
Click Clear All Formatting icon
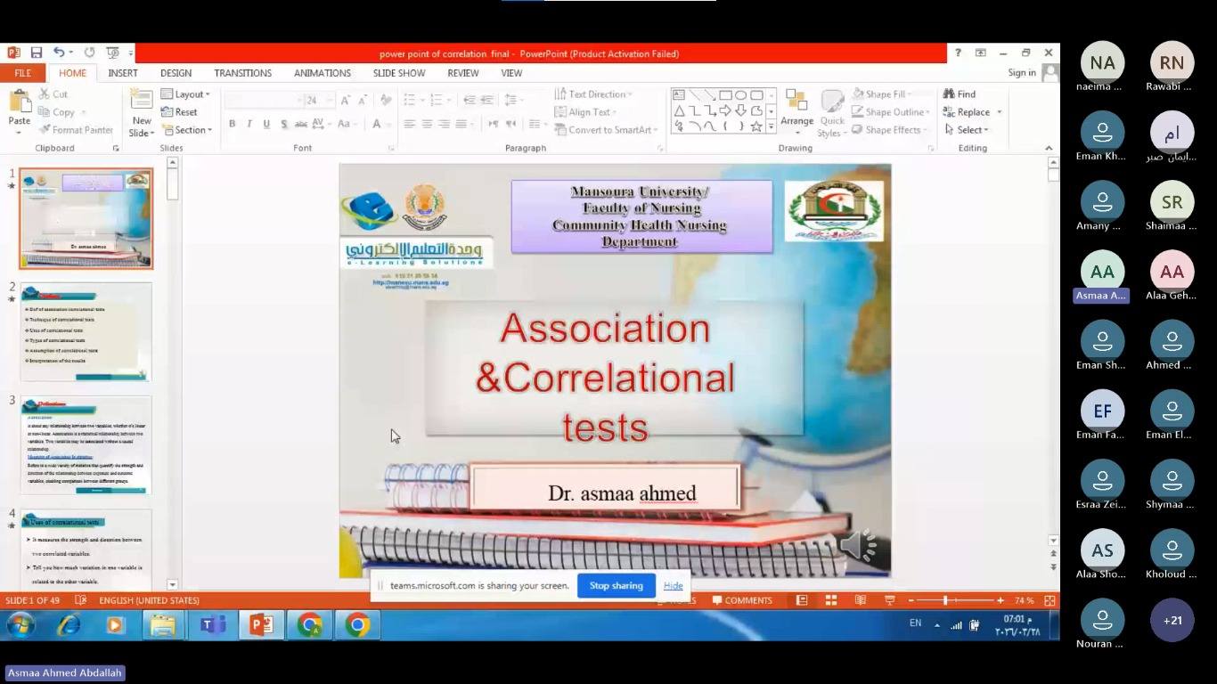point(385,100)
